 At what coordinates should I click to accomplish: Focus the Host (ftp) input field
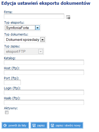point(44,72)
